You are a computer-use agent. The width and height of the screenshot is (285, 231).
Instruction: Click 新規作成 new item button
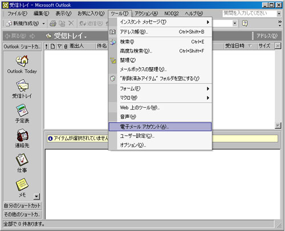pos(23,23)
